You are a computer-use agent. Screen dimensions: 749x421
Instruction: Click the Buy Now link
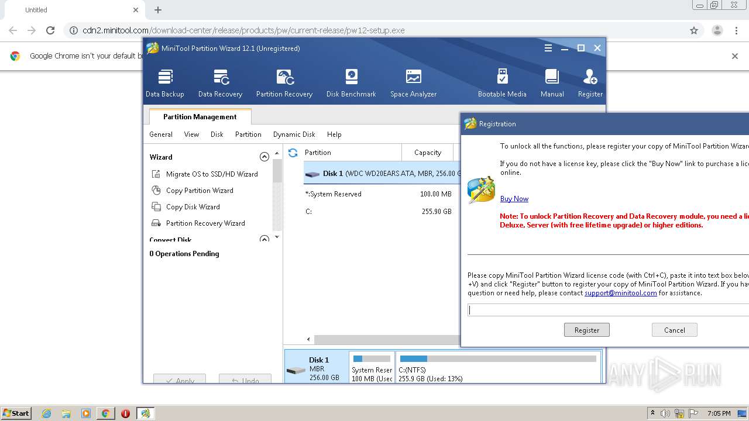click(x=514, y=199)
